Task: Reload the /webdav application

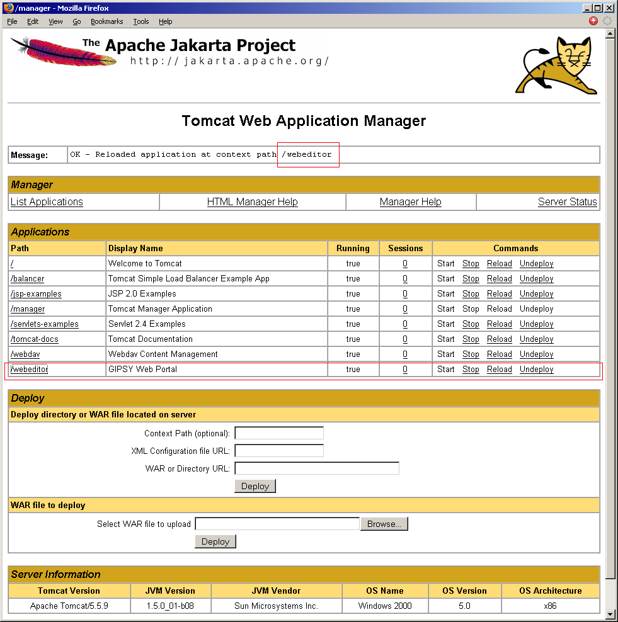Action: click(x=500, y=354)
